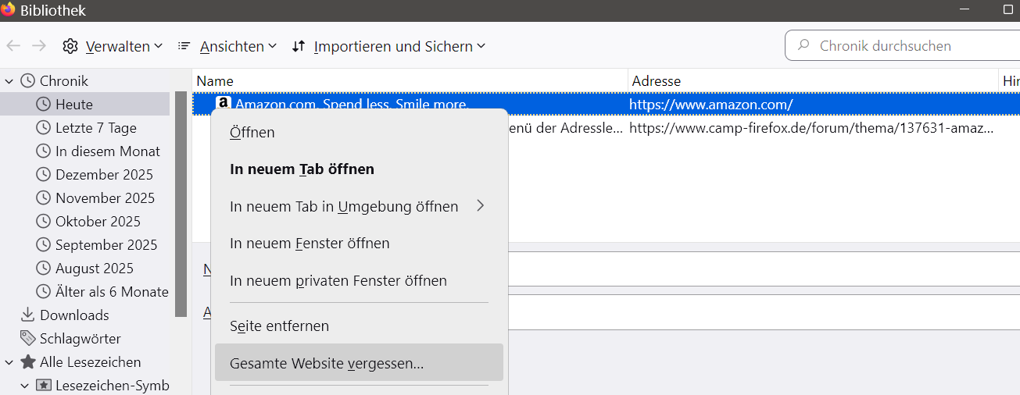Click the Verwalten gear icon
The height and width of the screenshot is (395, 1020).
coord(70,46)
